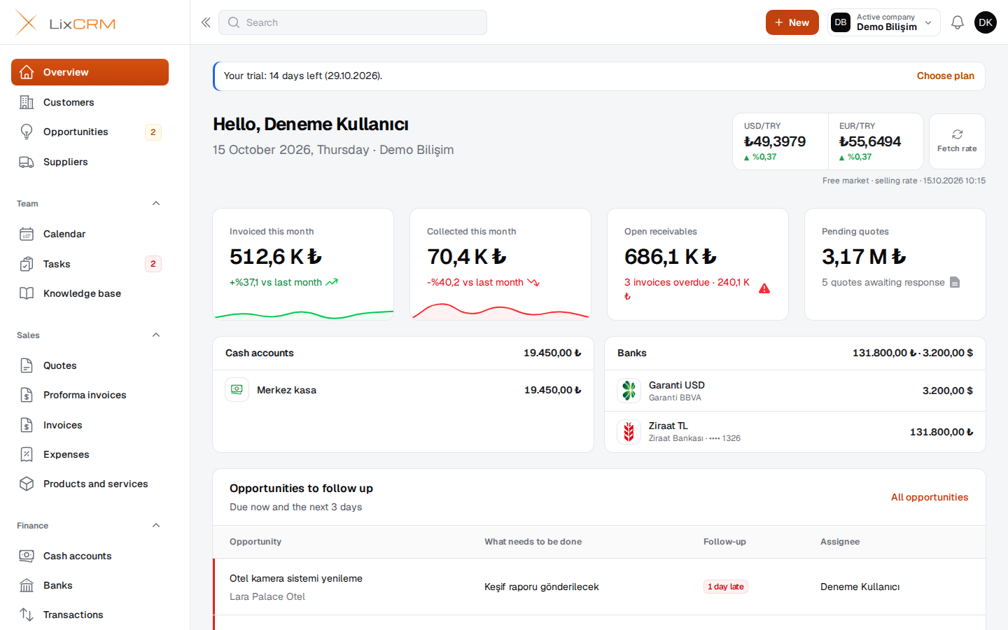Click the Calendar icon in sidebar

tap(27, 234)
